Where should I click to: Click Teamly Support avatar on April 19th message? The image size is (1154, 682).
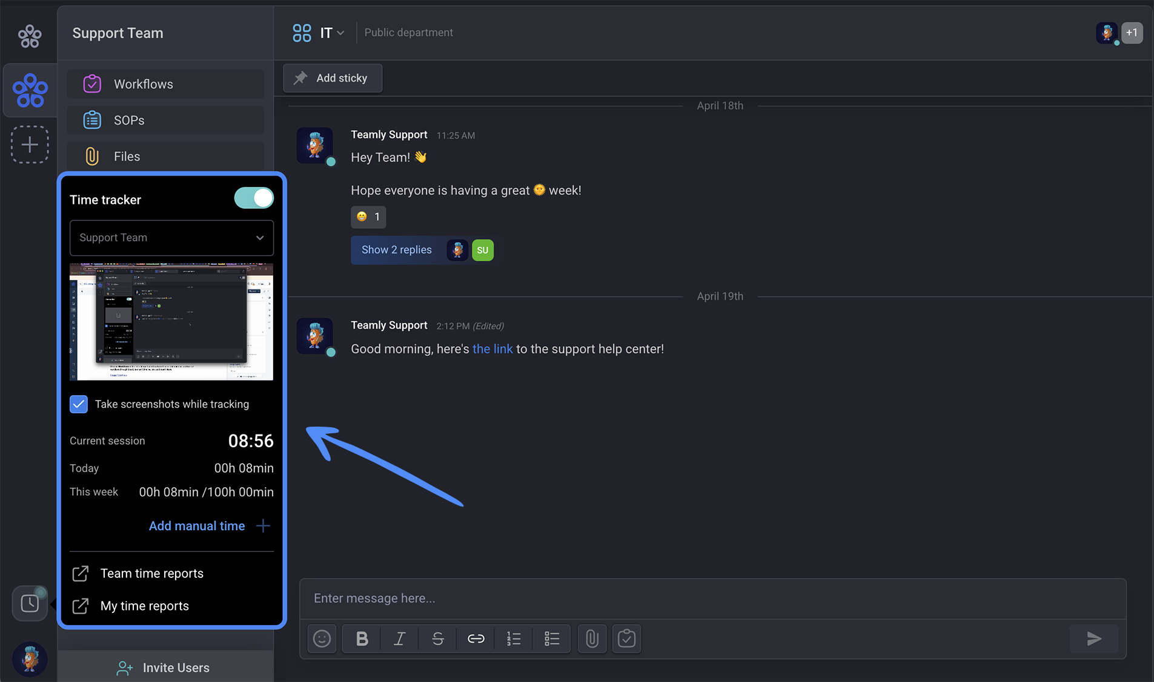314,336
